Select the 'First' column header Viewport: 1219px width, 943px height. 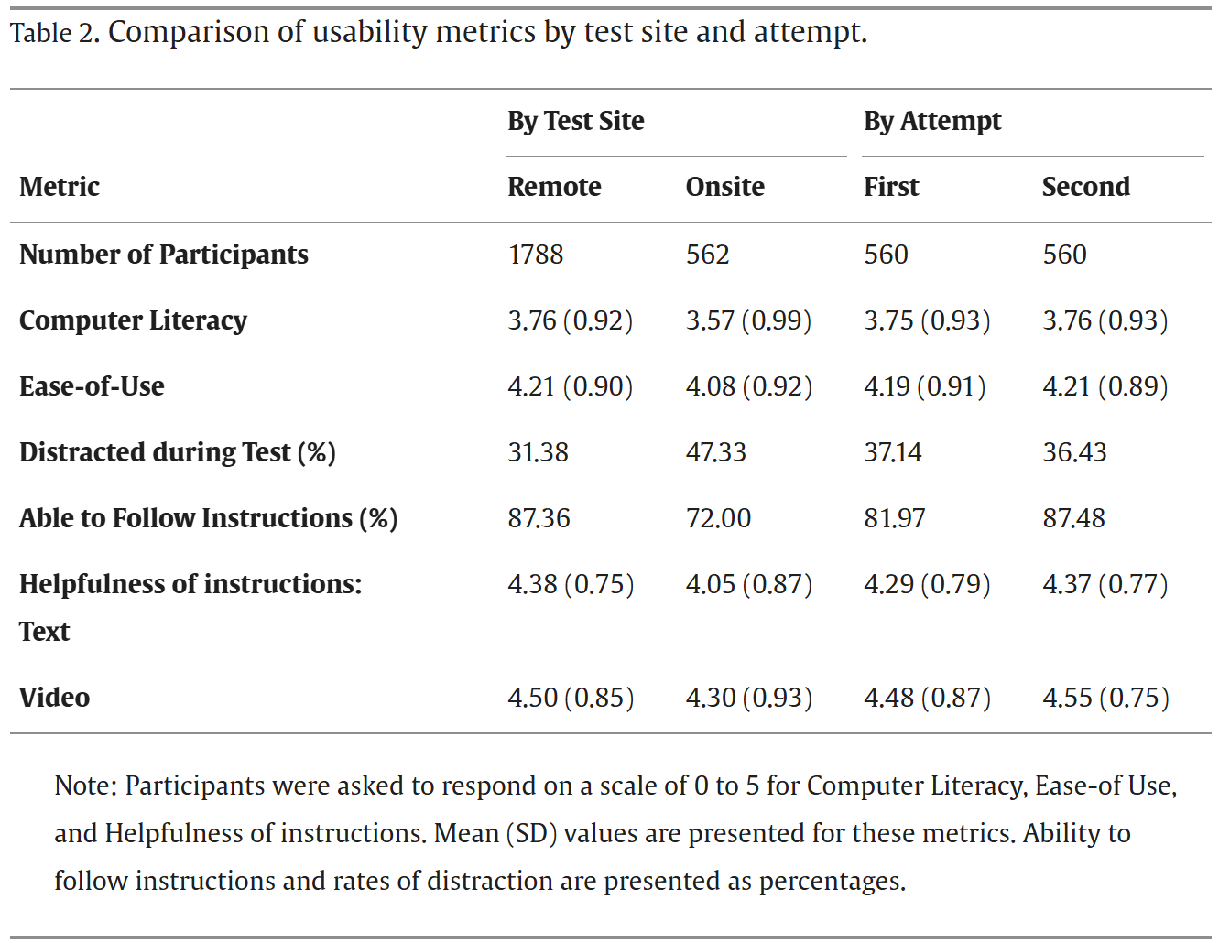point(890,187)
